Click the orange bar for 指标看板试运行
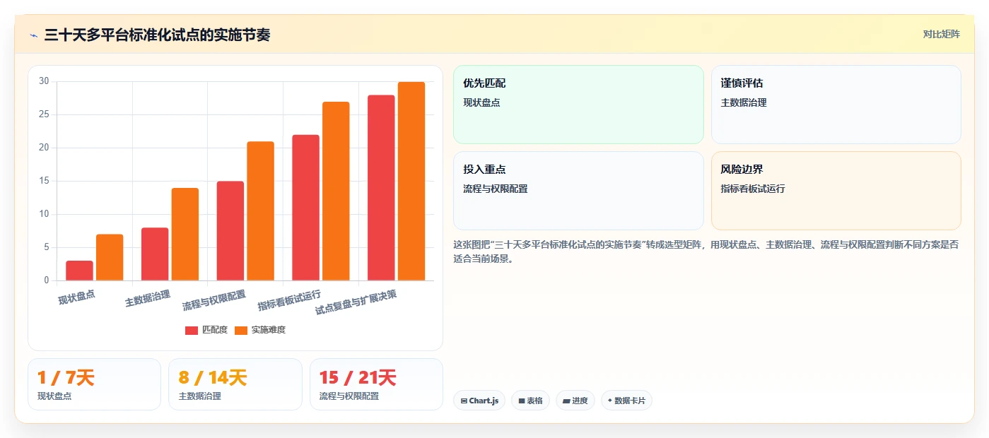 336,191
